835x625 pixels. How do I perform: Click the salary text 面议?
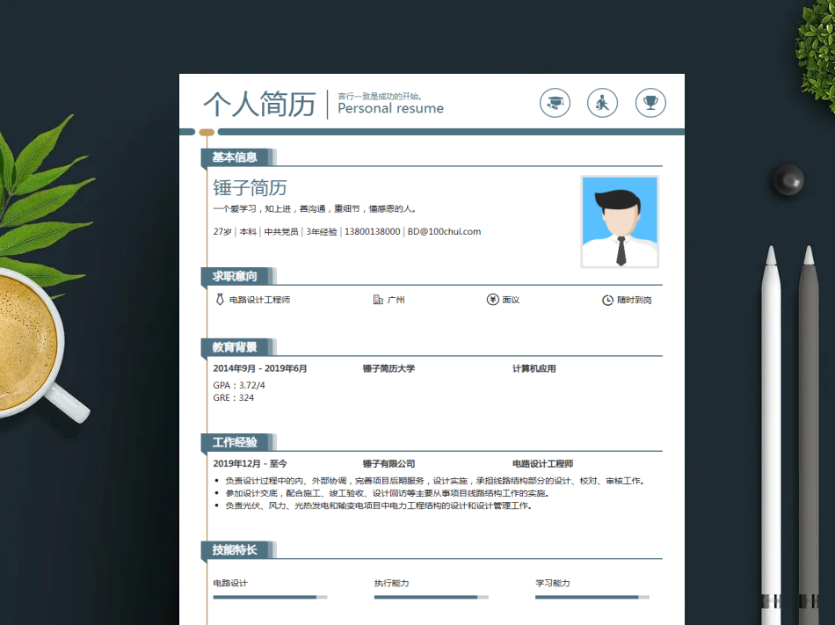511,301
